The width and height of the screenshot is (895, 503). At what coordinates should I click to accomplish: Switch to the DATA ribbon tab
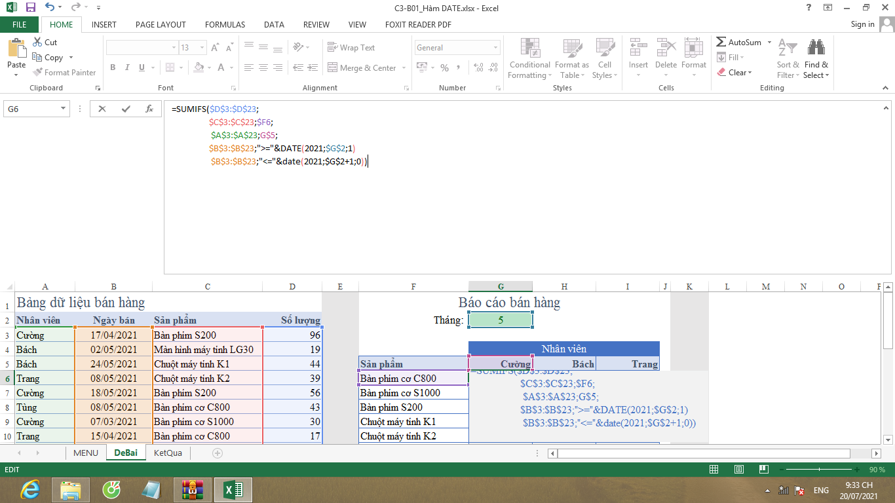point(274,24)
